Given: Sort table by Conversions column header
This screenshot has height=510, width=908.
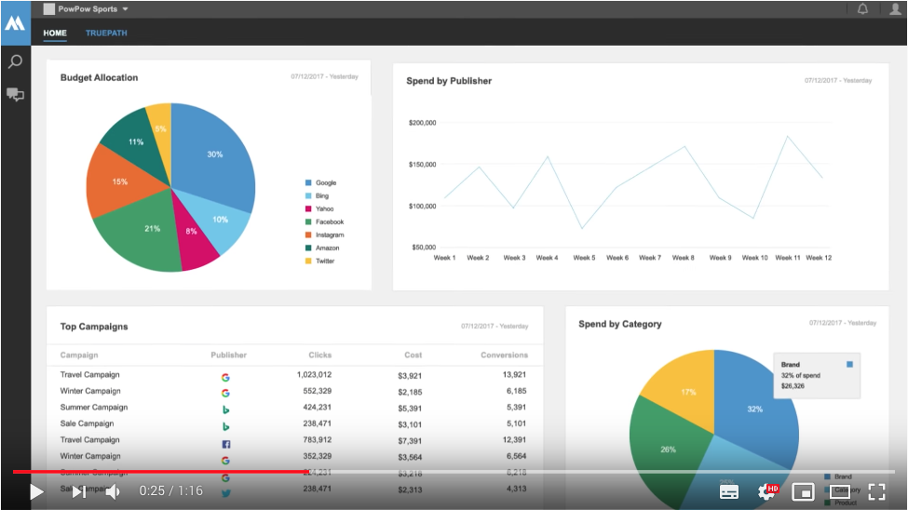Looking at the screenshot, I should (x=504, y=355).
